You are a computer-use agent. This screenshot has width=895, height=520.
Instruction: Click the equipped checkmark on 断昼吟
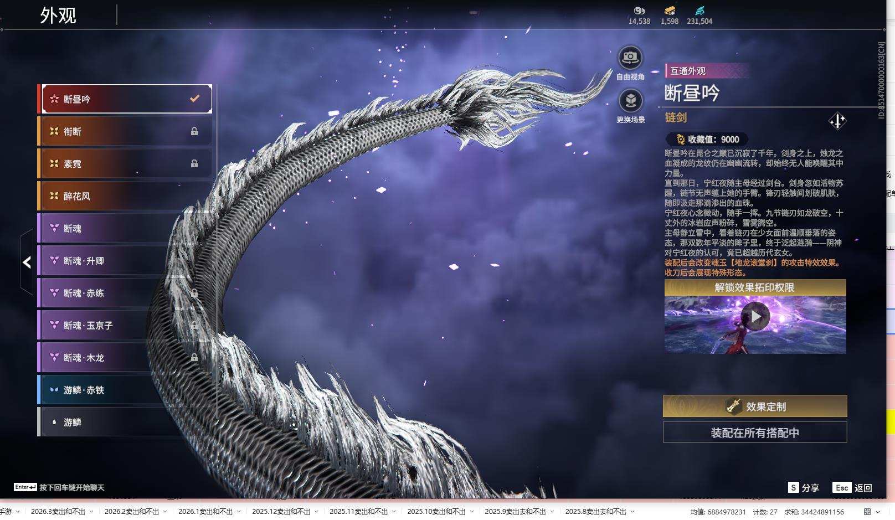pyautogui.click(x=193, y=97)
